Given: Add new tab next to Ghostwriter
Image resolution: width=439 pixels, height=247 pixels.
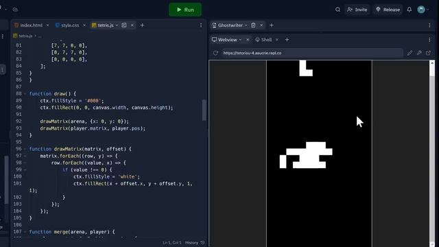Looking at the screenshot, I should pos(272,25).
